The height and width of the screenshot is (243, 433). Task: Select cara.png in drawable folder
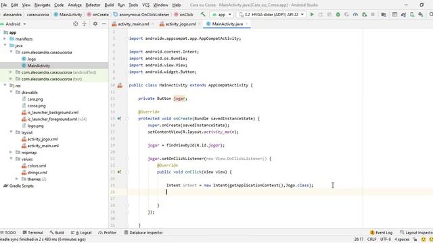35,99
